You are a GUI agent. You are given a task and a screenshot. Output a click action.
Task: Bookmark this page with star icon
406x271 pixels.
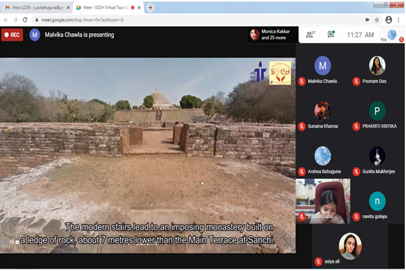(377, 20)
